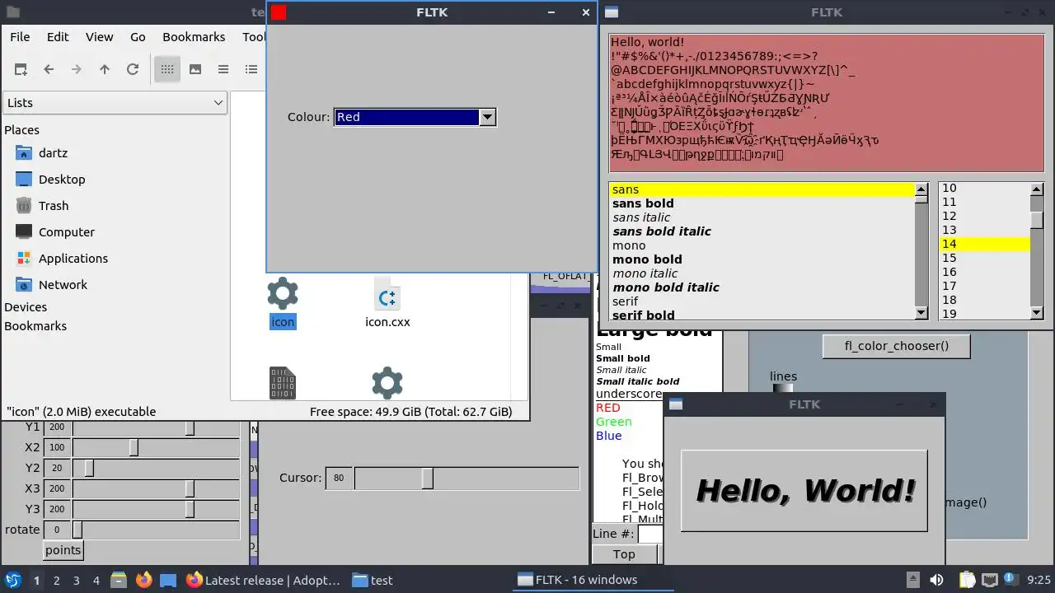
Task: Open Desktop in the Places sidebar
Action: (x=62, y=179)
